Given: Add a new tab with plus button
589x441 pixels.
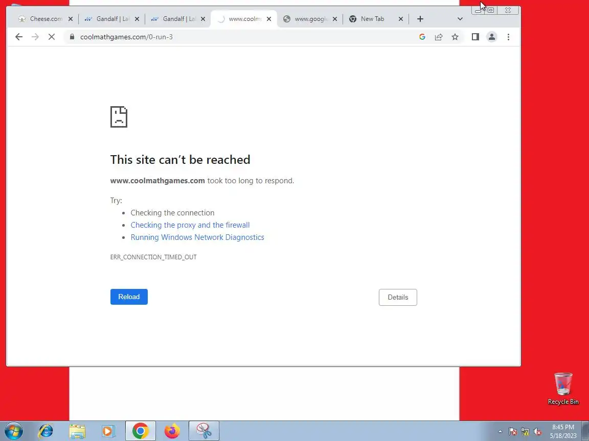Looking at the screenshot, I should [420, 19].
